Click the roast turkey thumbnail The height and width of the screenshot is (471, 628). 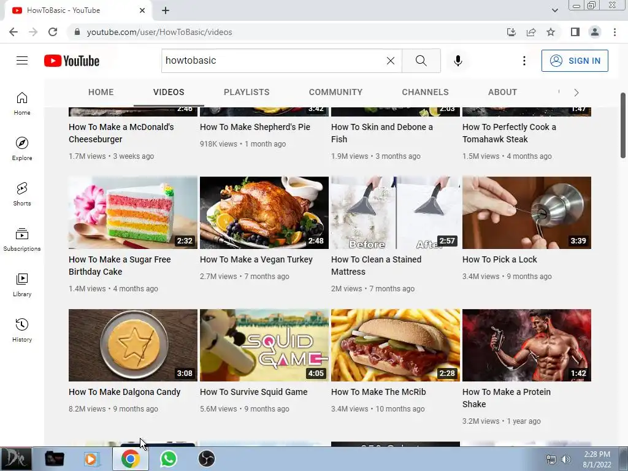[x=264, y=213]
